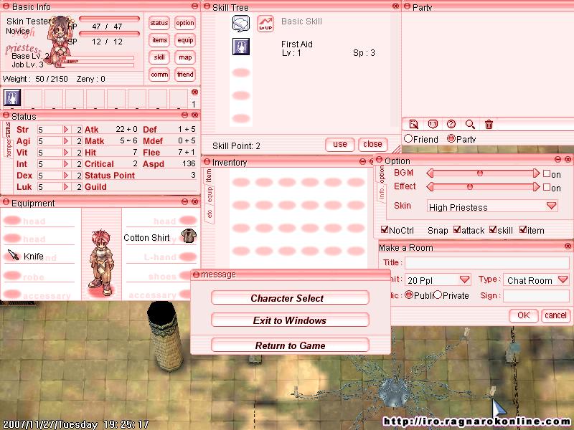Click the First Aid icon in hotkey bar
Viewport: 574px width, 430px height.
(12, 97)
